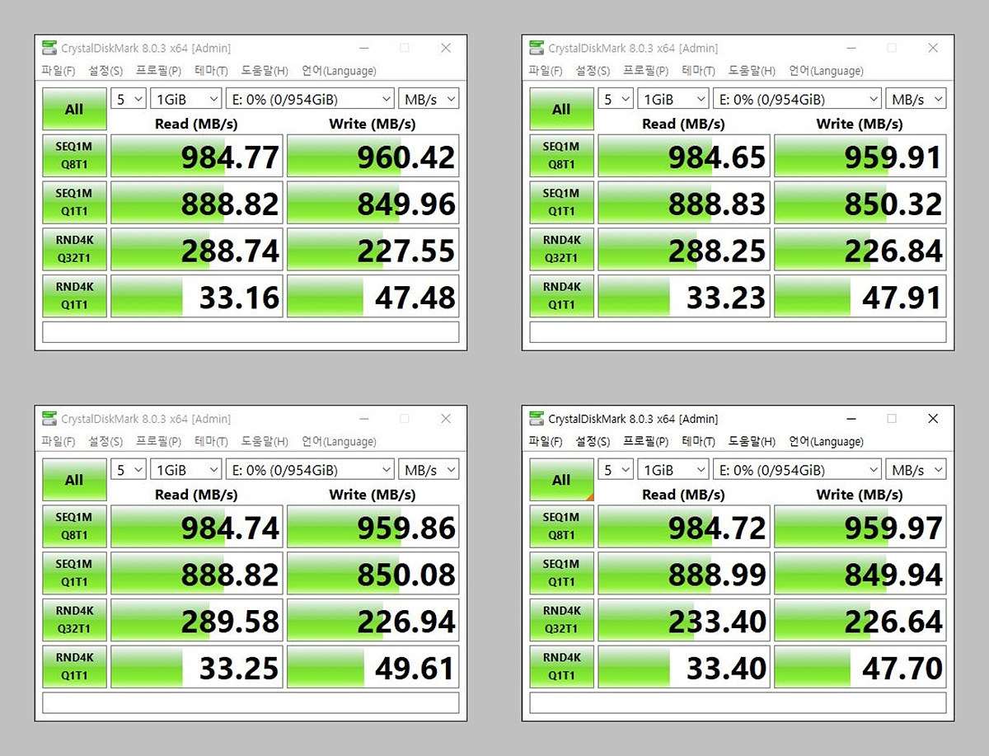Screen dimensions: 989x756
Task: Run SEQ1M Q8T1 test in top-left window
Action: tap(74, 156)
